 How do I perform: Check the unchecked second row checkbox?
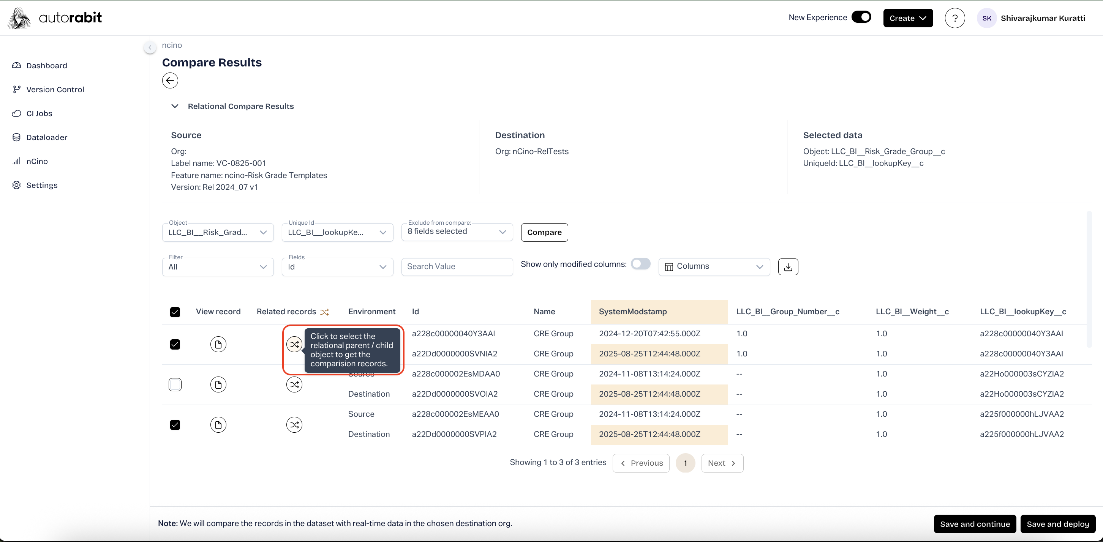coord(175,384)
